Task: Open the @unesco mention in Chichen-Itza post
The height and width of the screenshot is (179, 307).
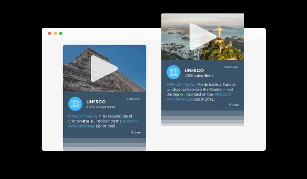Action: click(130, 121)
